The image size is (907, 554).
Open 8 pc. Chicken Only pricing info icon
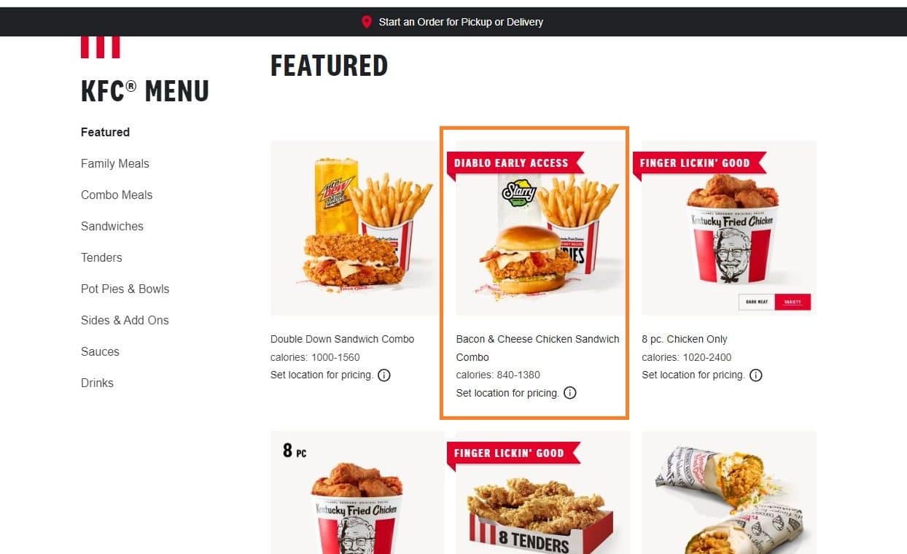click(x=756, y=375)
